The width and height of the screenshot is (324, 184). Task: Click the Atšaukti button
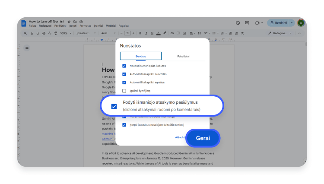(180, 137)
